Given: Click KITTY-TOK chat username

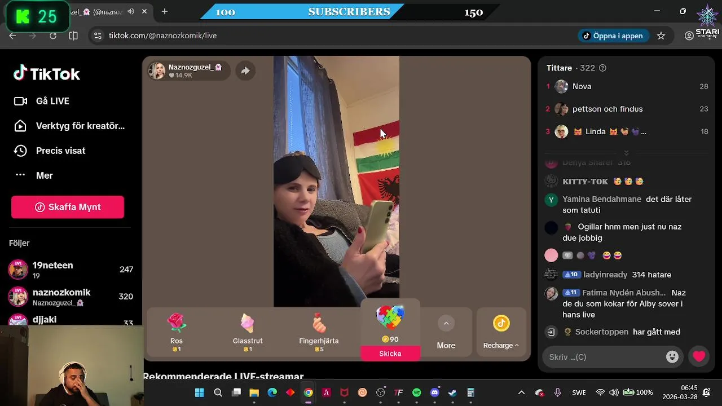Looking at the screenshot, I should (x=585, y=182).
